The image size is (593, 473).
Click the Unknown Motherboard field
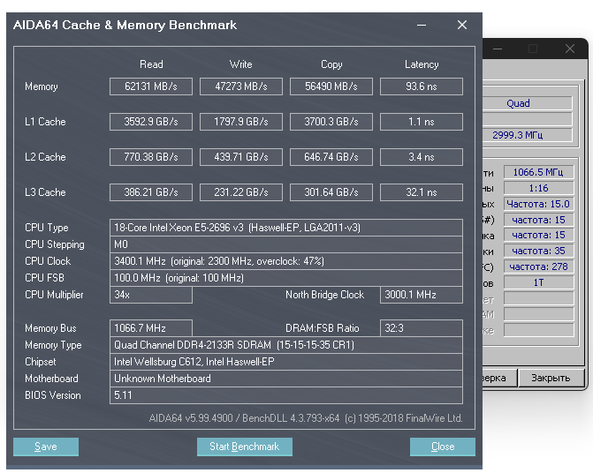pos(286,379)
